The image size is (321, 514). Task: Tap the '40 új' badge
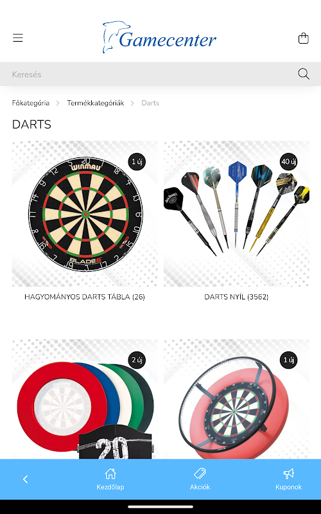[x=288, y=162]
